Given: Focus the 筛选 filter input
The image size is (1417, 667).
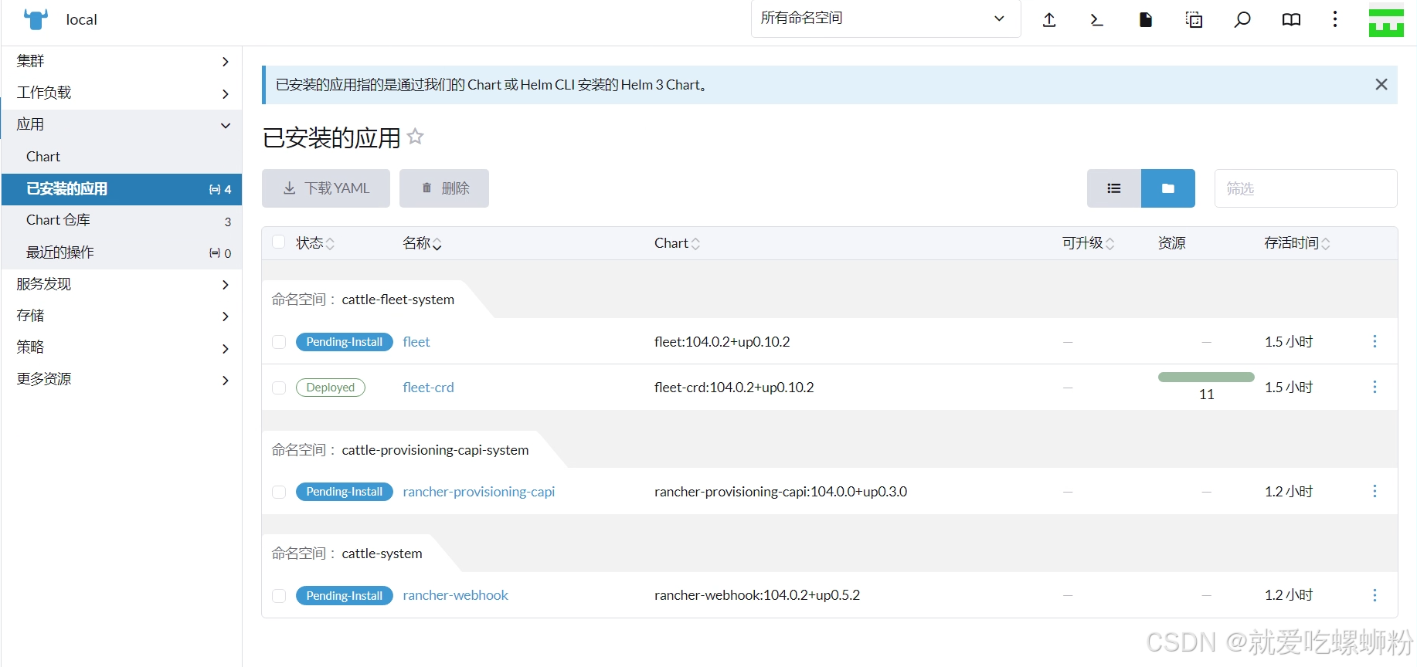Looking at the screenshot, I should (x=1306, y=188).
